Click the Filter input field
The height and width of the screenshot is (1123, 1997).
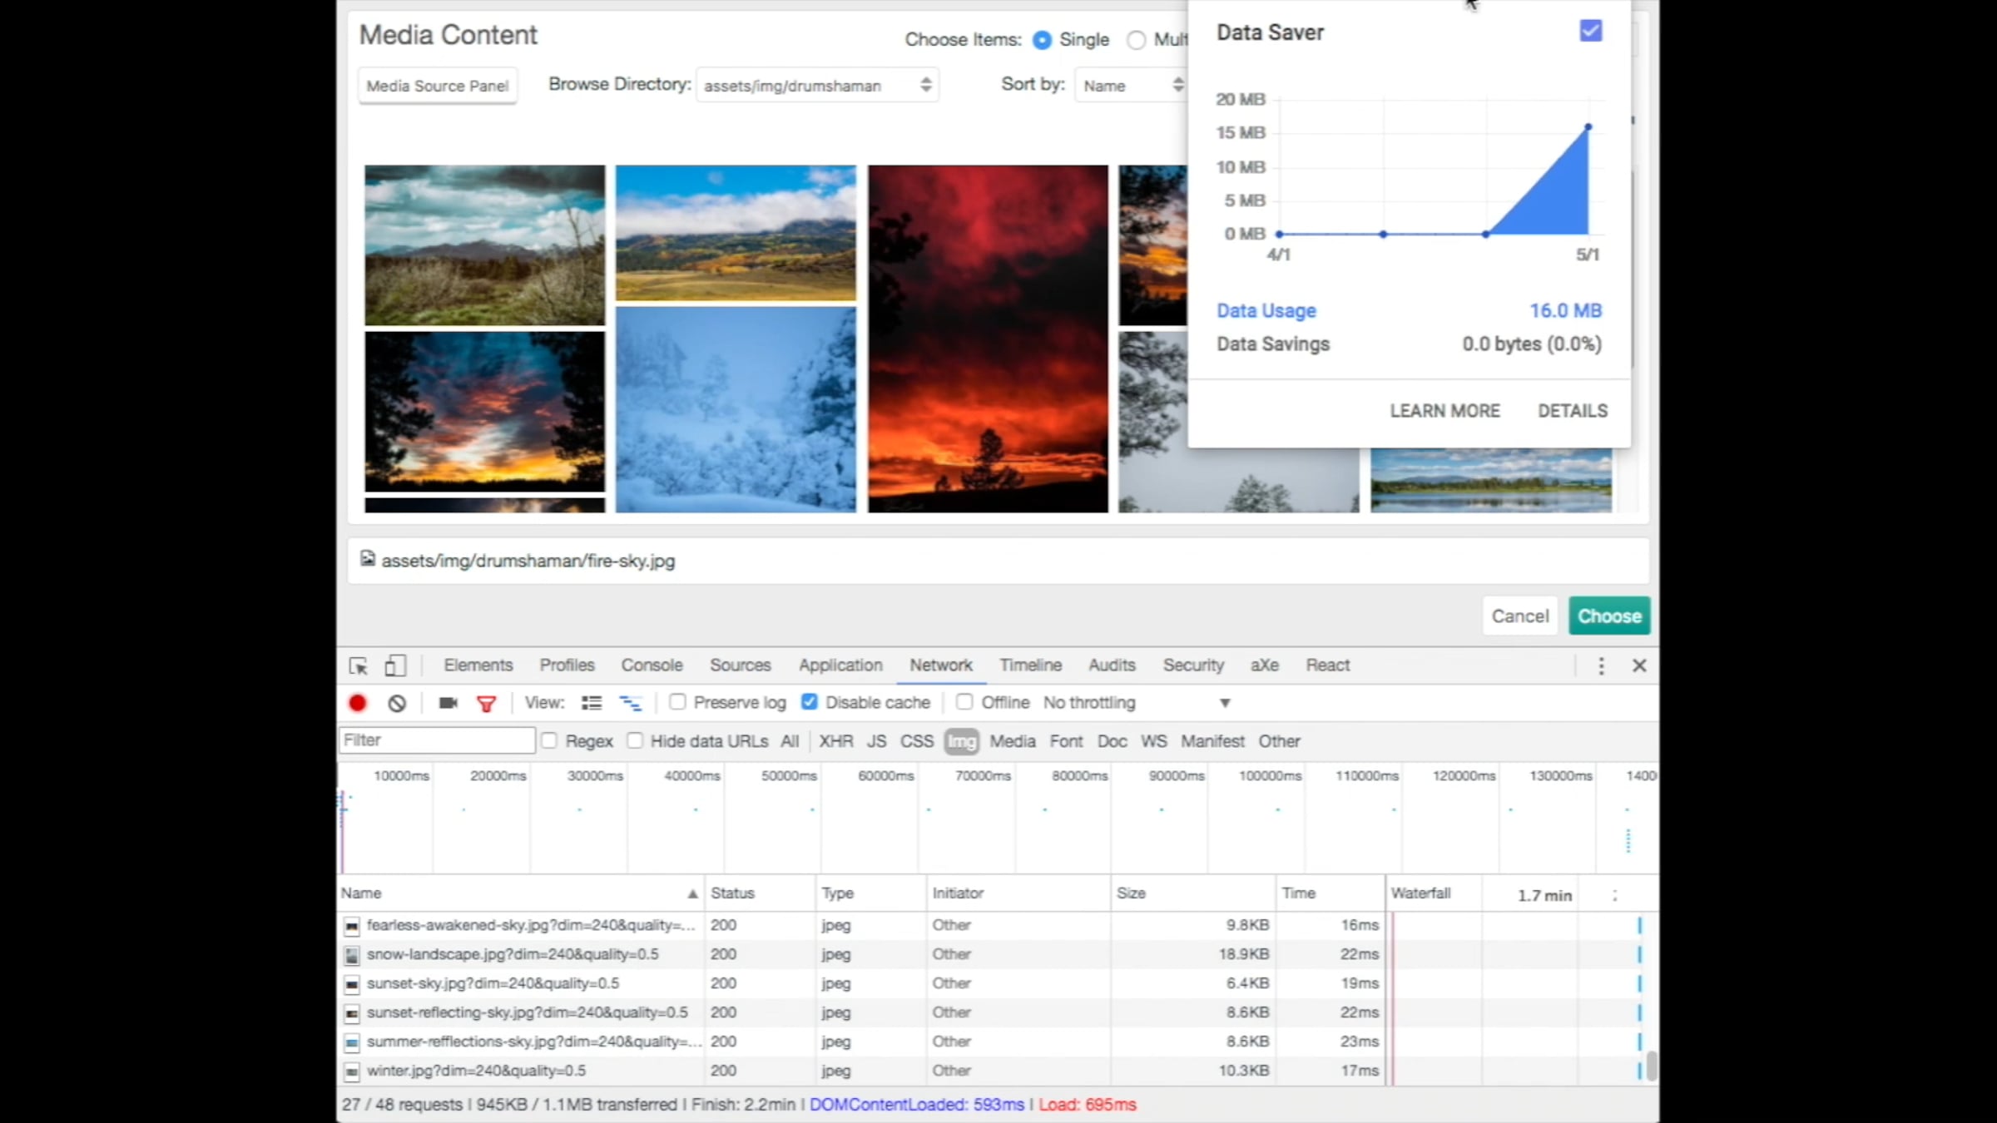click(x=437, y=740)
